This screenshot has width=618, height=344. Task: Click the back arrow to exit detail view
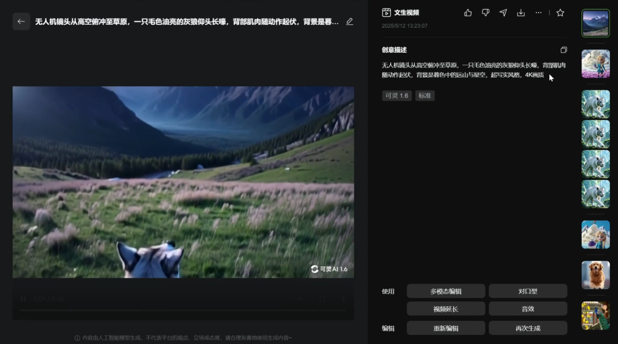pyautogui.click(x=21, y=21)
